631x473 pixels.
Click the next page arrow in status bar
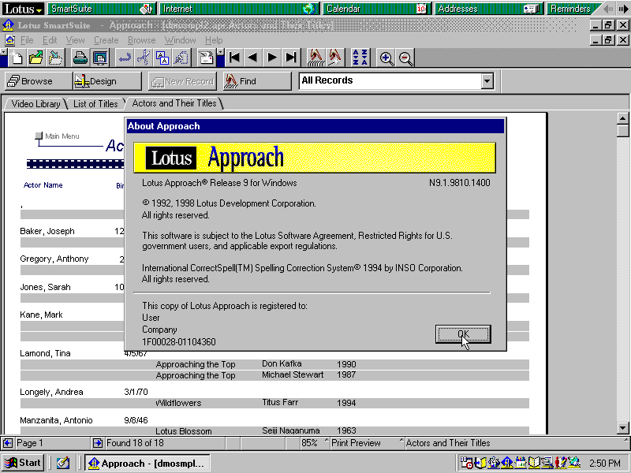(x=98, y=443)
